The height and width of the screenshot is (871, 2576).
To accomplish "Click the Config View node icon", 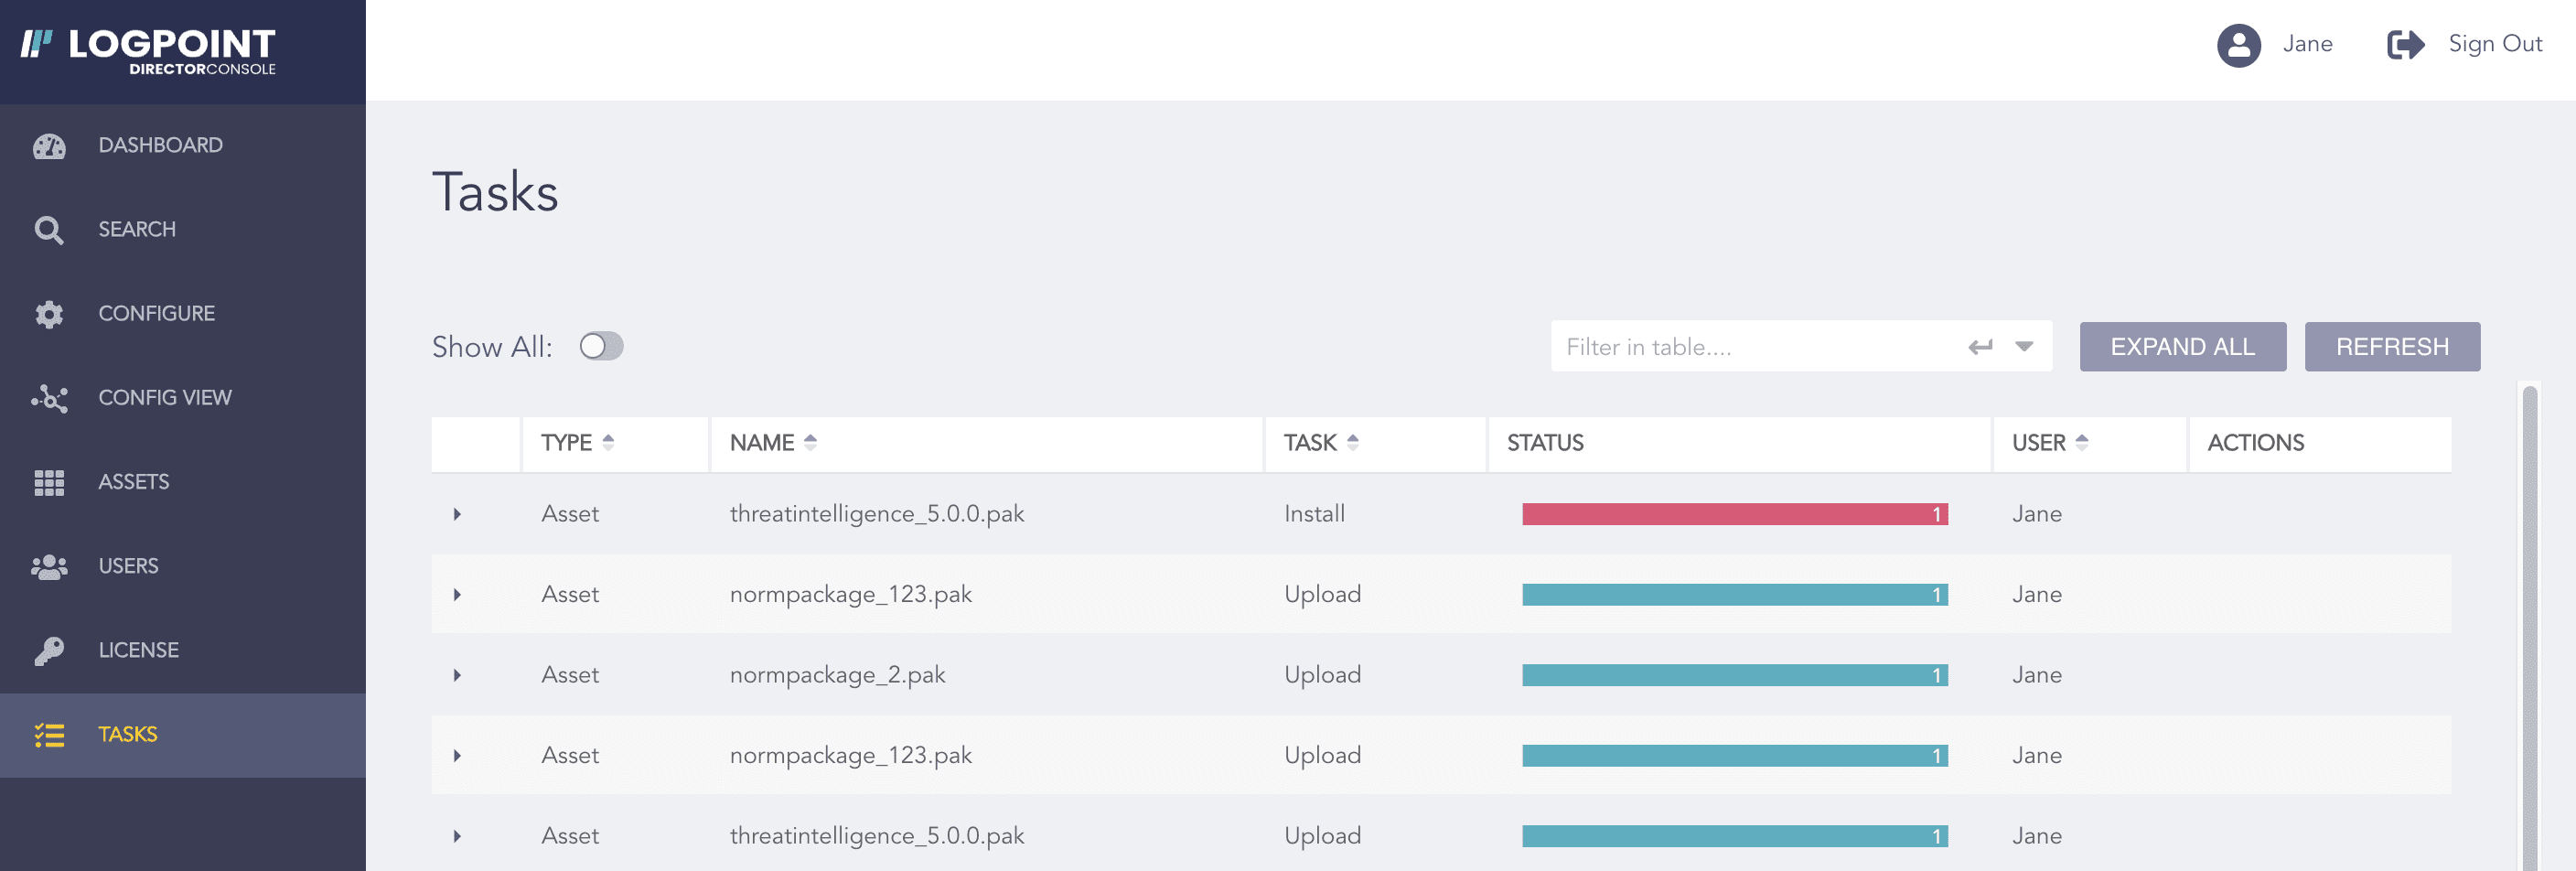I will (48, 397).
